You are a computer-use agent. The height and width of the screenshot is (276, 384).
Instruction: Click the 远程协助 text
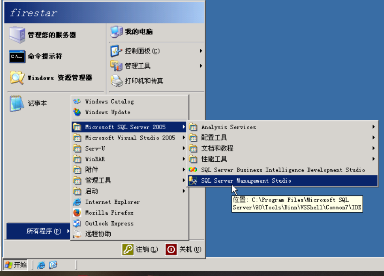click(x=98, y=234)
